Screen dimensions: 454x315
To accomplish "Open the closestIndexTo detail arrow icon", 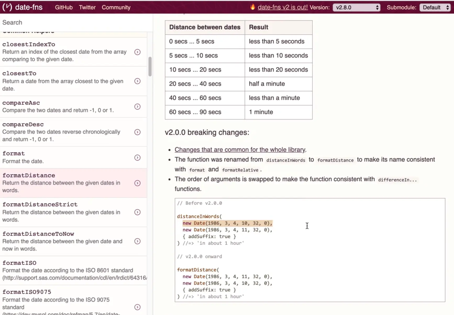I will [x=137, y=52].
